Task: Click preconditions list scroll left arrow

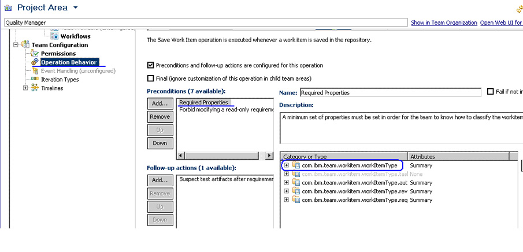Action: [x=180, y=156]
